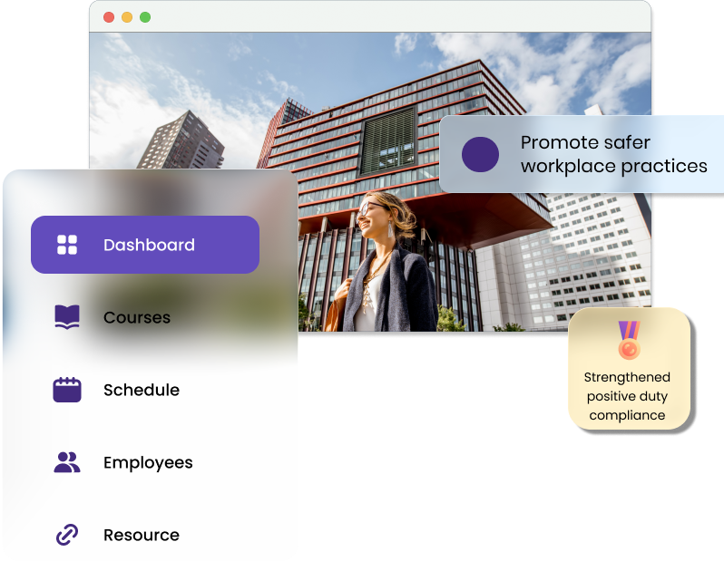Open the Courses text label
Image resolution: width=724 pixels, height=561 pixels.
137,317
